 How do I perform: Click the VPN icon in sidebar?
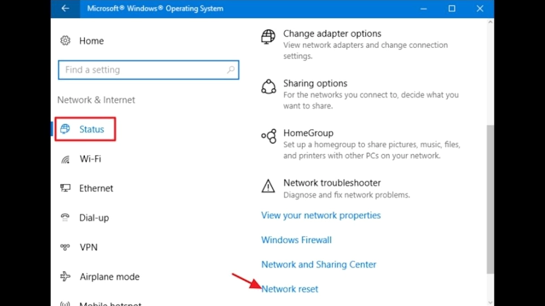65,247
